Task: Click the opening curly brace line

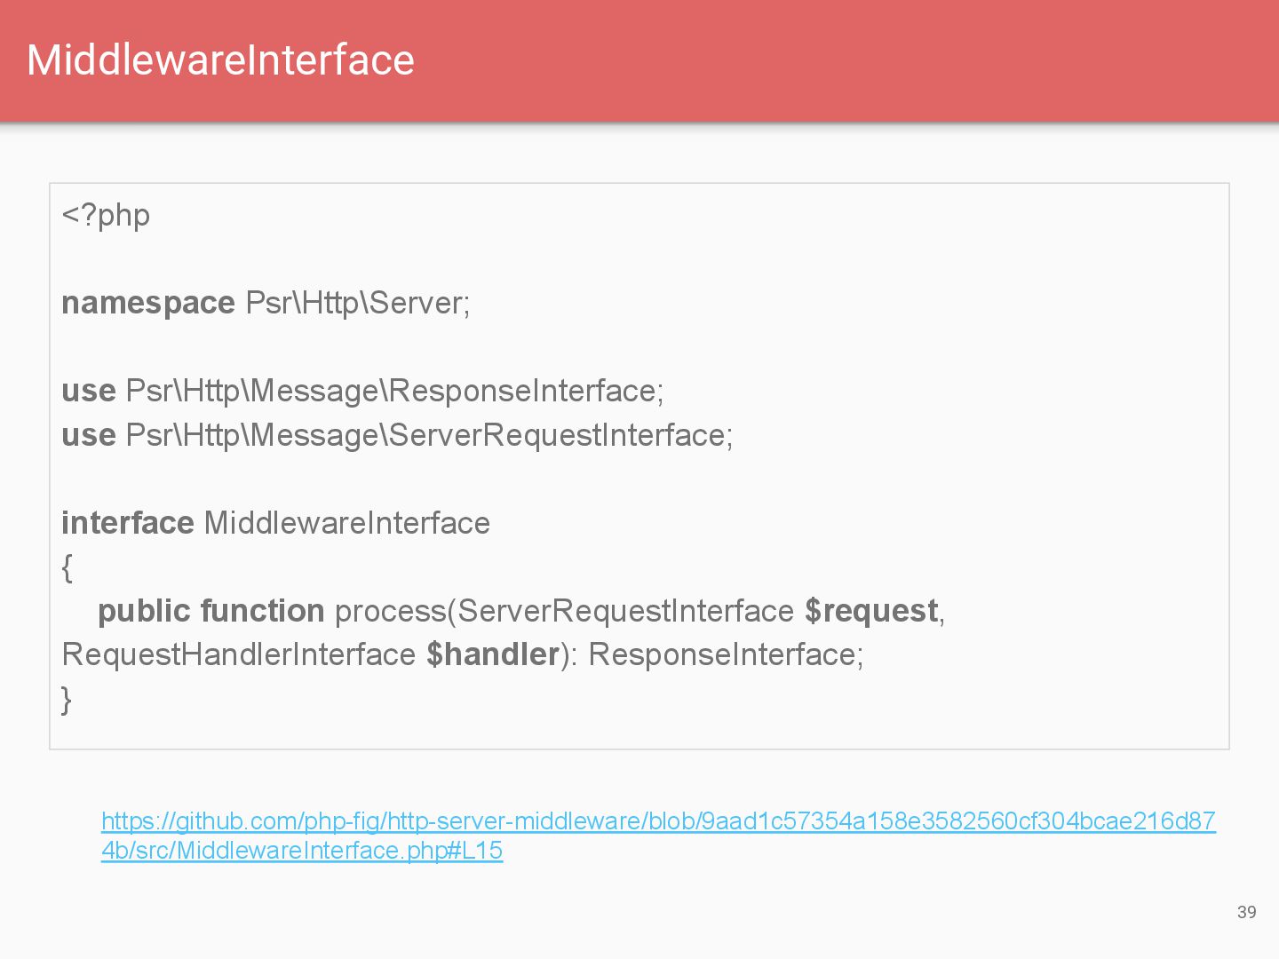Action: (x=68, y=567)
